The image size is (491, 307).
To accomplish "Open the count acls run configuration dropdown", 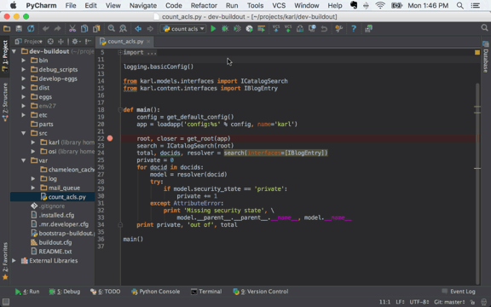I will pos(183,29).
